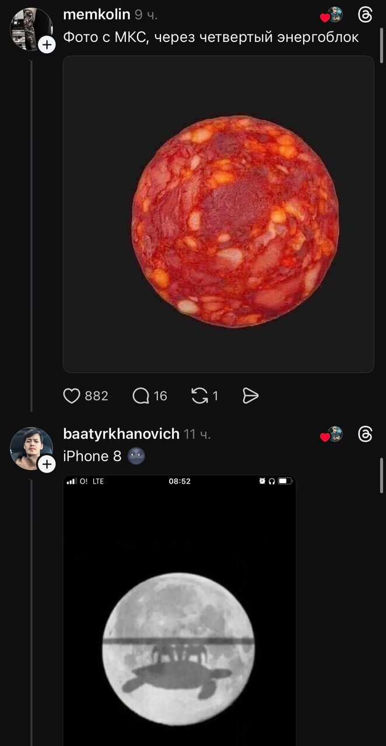Go to the baatyrkhanovich username link

(121, 434)
